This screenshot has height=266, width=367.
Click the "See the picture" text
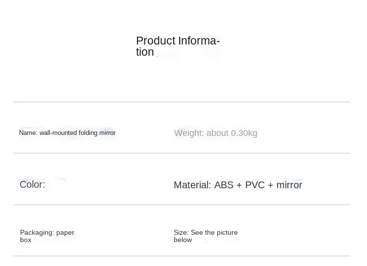coord(214,232)
